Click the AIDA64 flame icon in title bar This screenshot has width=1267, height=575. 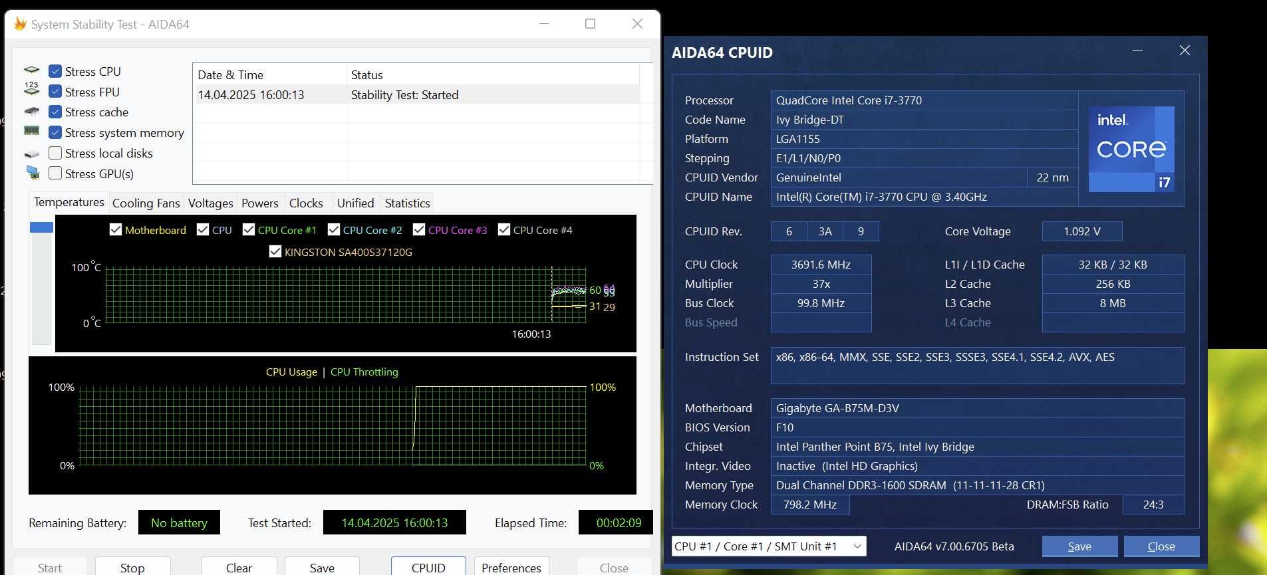pos(20,24)
